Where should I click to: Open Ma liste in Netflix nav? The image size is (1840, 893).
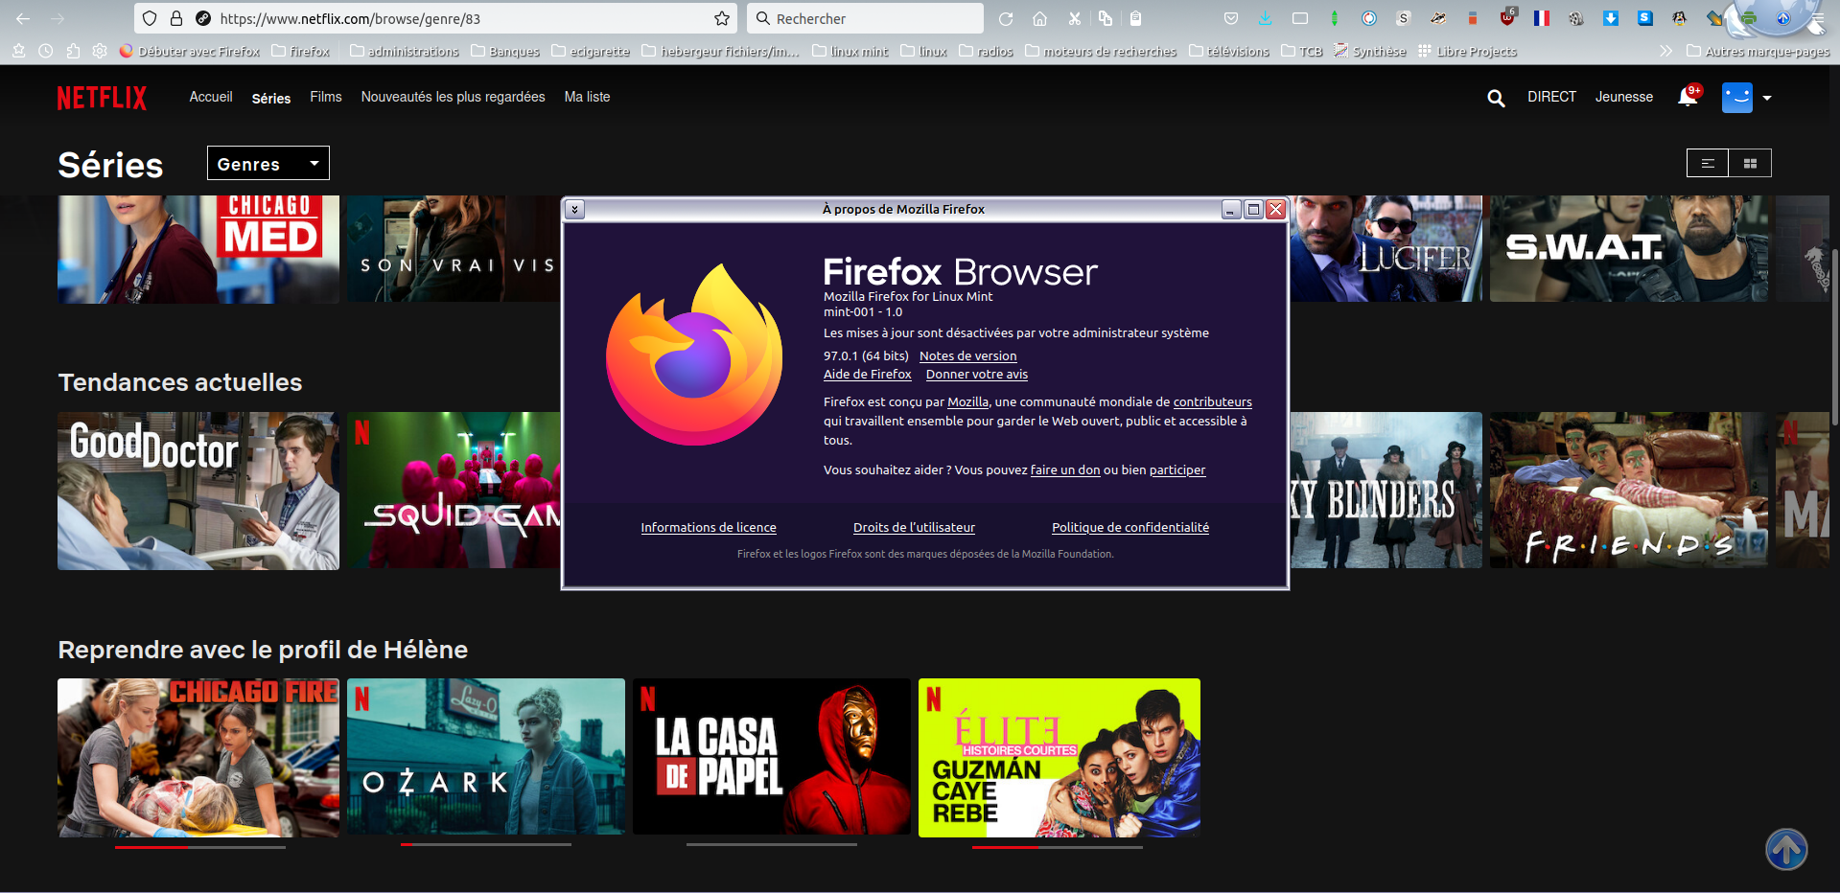[588, 97]
